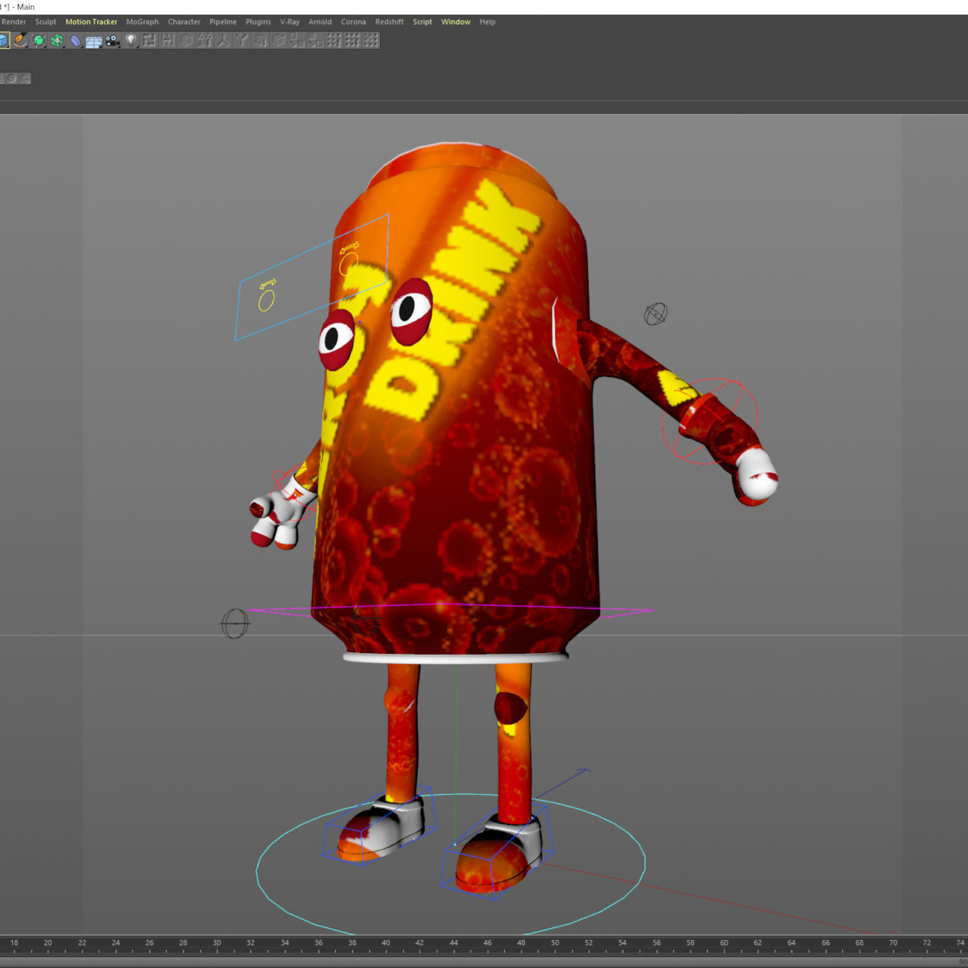Screen dimensions: 968x968
Task: Open the Corona menu
Action: (353, 21)
